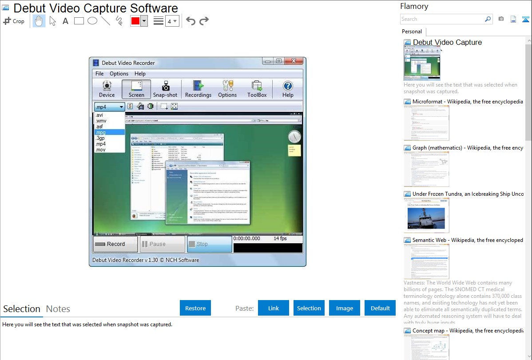
Task: Click the Flamory search field
Action: tap(442, 19)
